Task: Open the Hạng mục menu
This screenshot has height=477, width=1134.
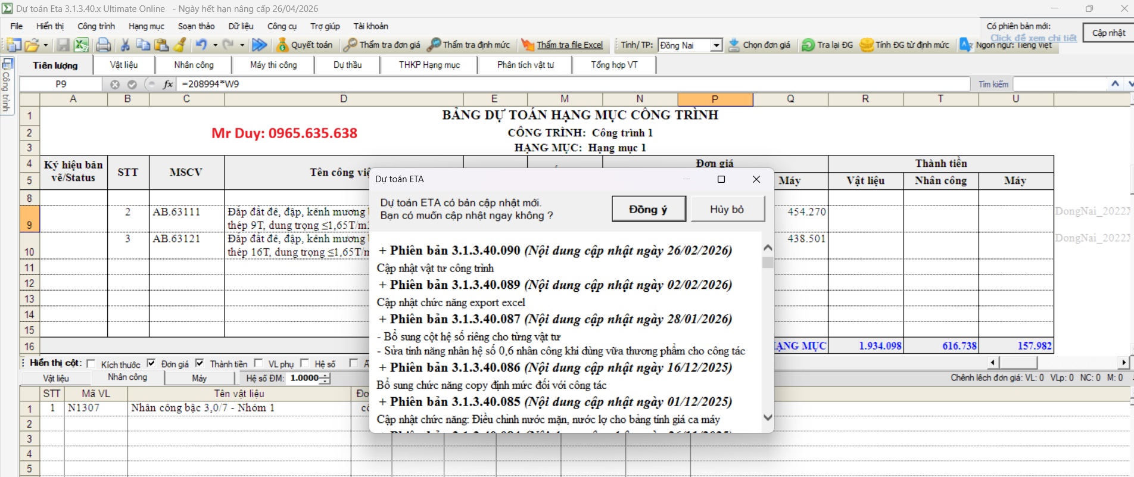Action: (x=146, y=26)
